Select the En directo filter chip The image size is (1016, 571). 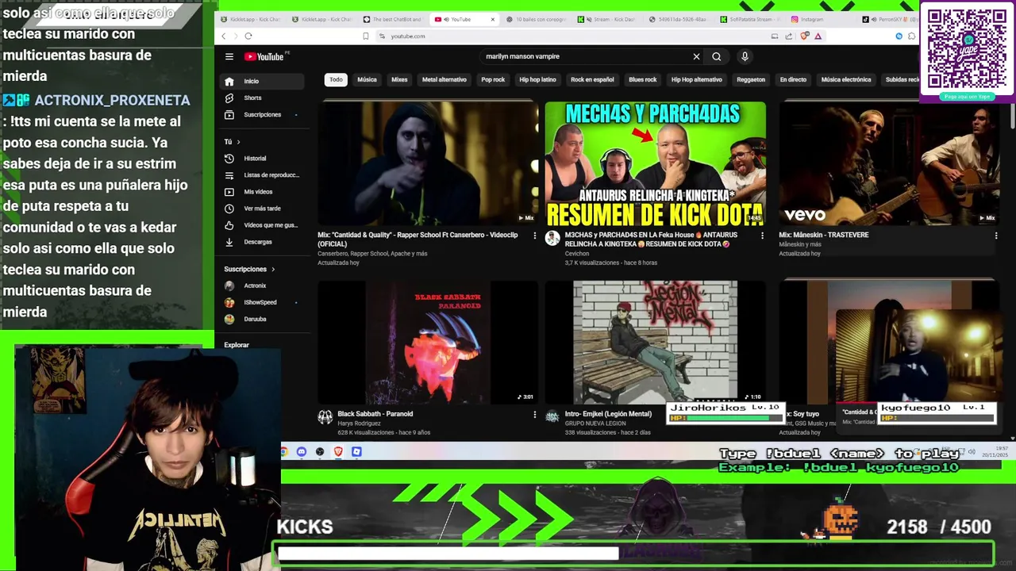pos(793,79)
